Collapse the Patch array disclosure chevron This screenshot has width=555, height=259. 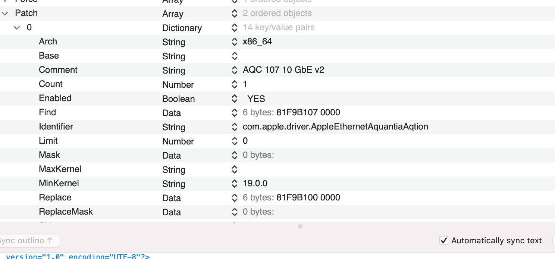[5, 13]
